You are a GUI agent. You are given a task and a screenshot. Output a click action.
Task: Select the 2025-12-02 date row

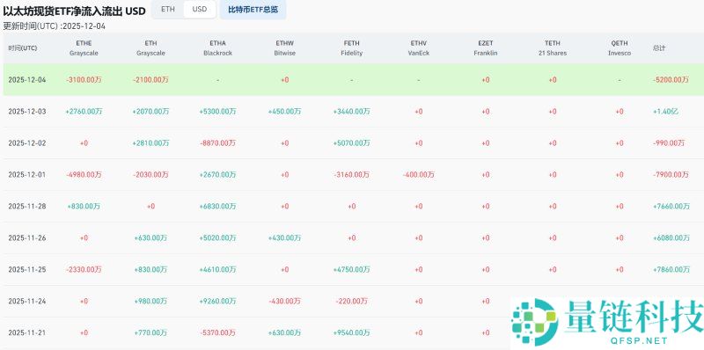click(354, 143)
